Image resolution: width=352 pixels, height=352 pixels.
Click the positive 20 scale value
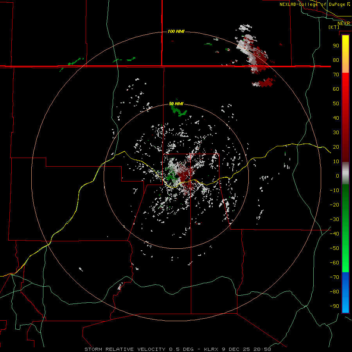tap(336, 147)
